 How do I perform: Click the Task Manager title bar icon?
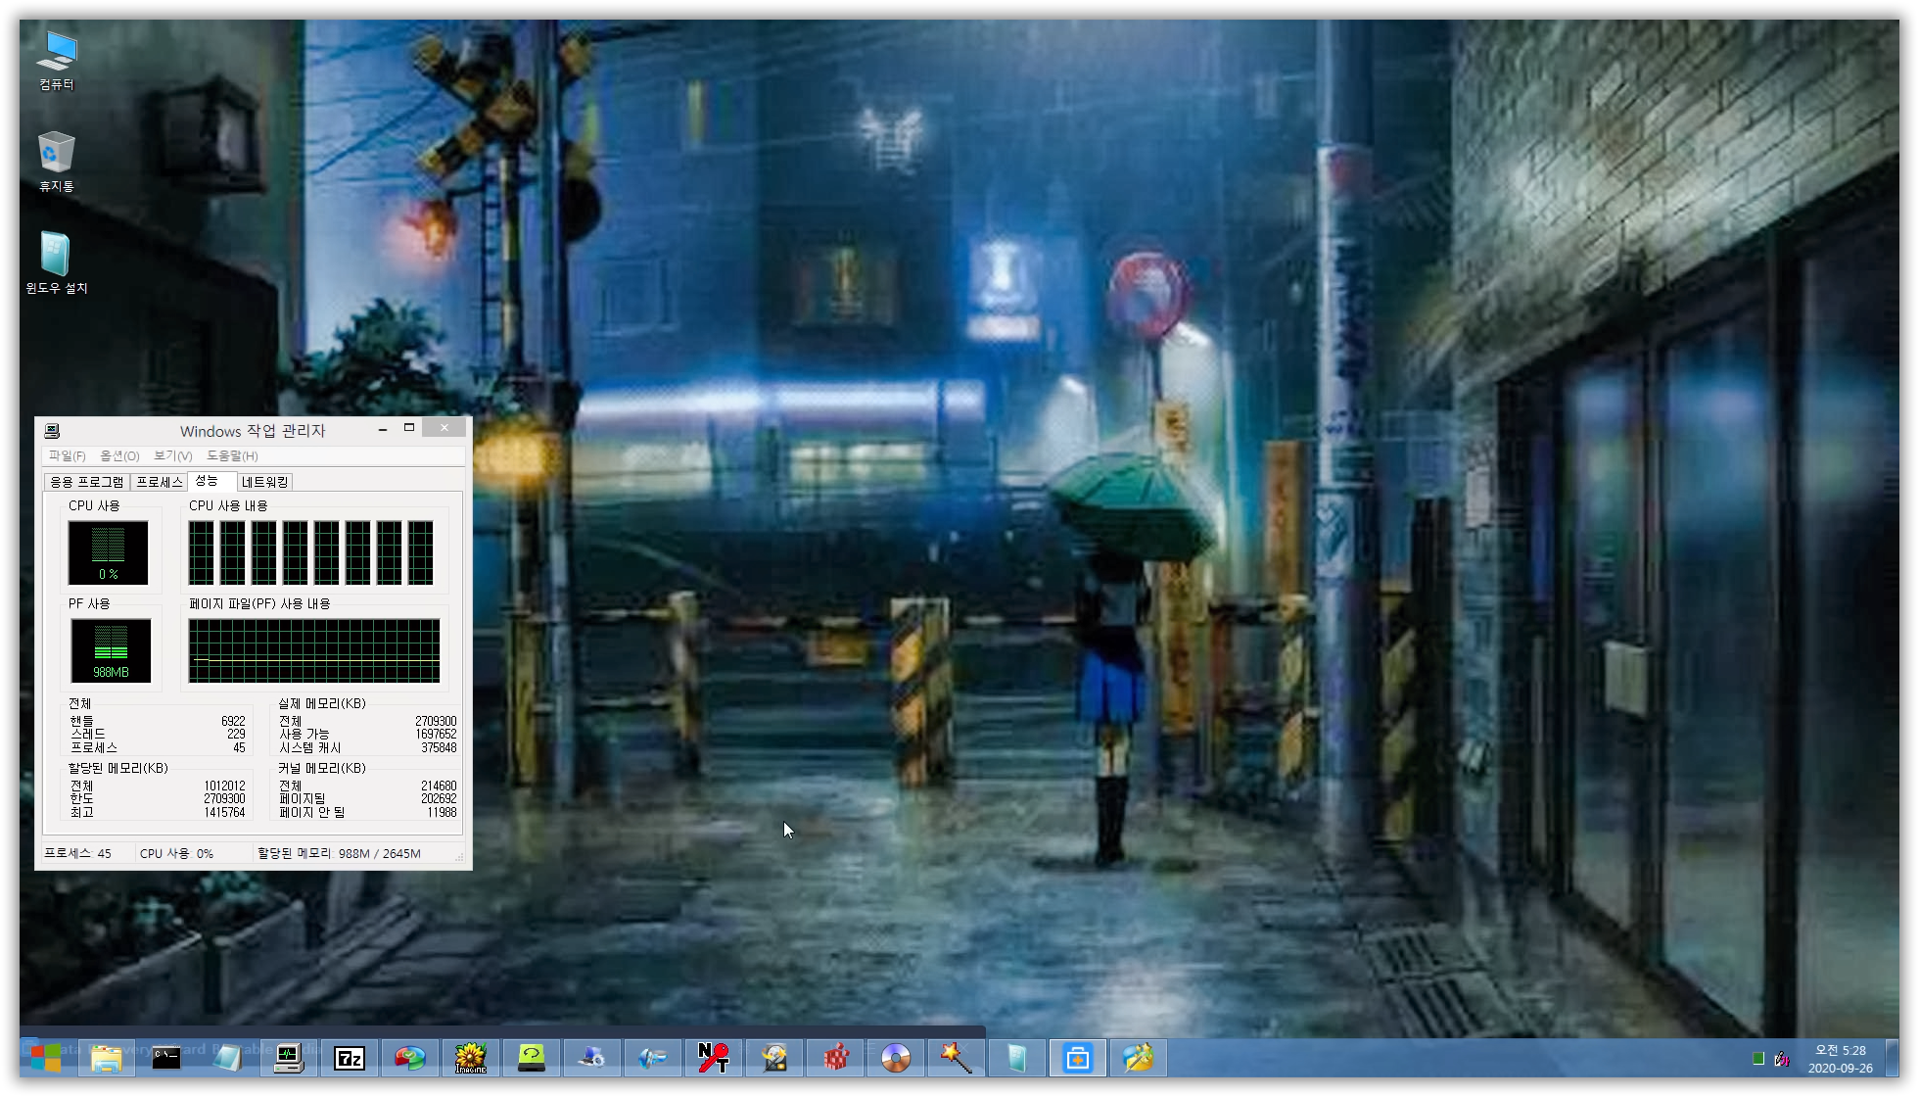coord(53,431)
